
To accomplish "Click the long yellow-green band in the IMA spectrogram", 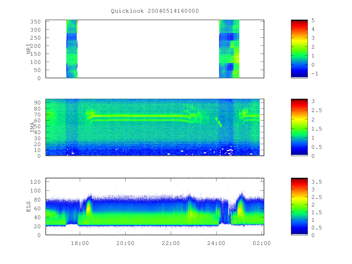I will point(141,116).
